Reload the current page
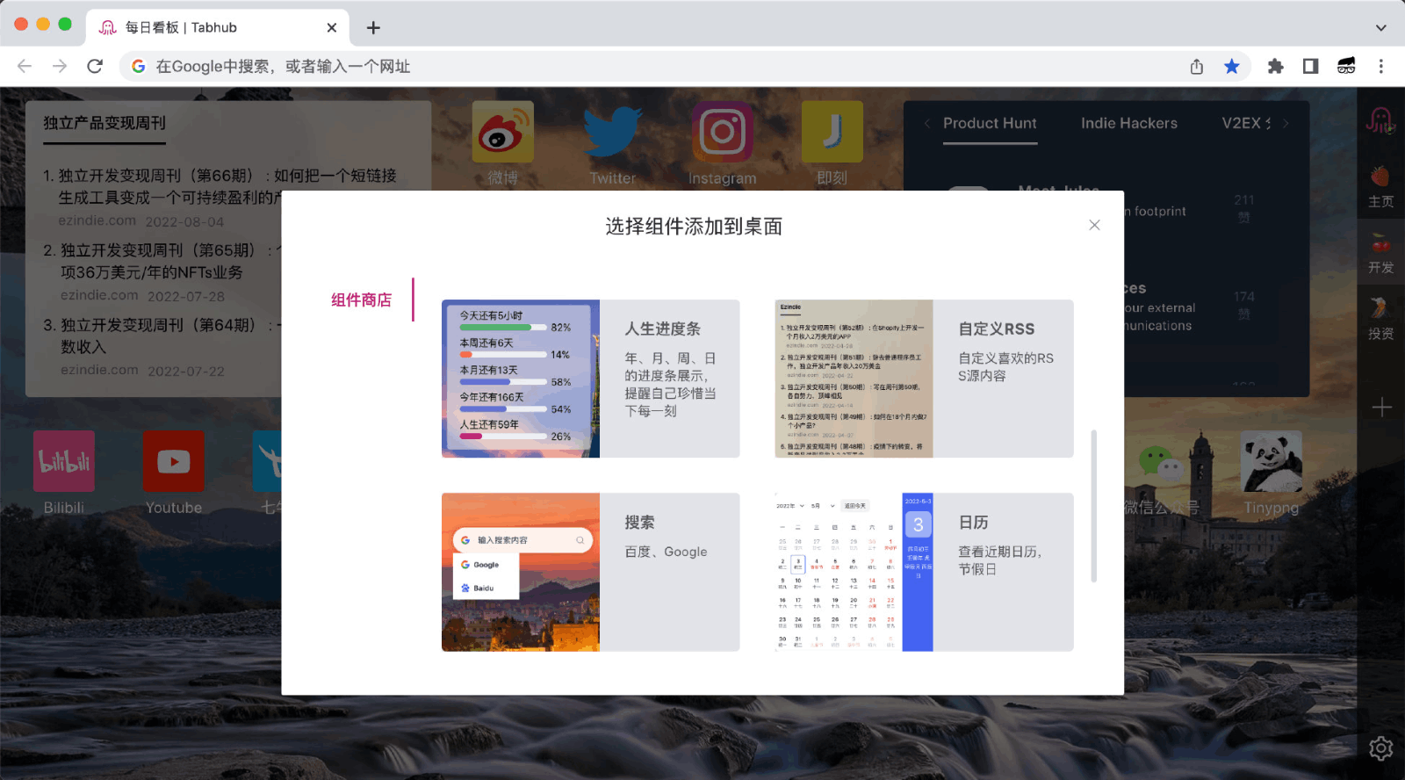This screenshot has width=1405, height=780. tap(95, 66)
